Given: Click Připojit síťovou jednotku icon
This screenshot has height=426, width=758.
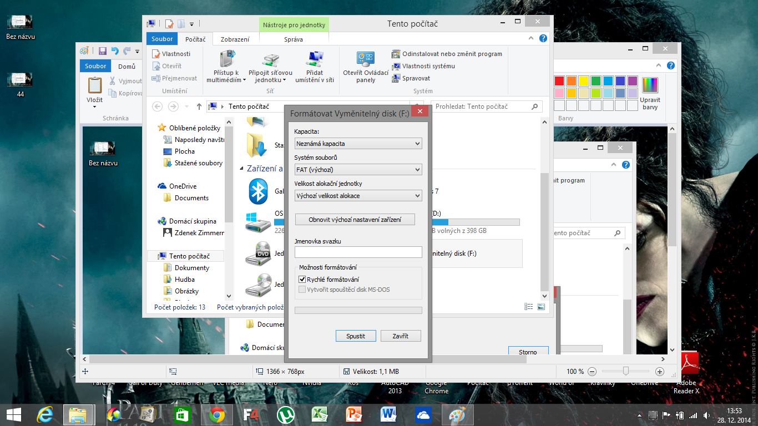Looking at the screenshot, I should coord(270,59).
